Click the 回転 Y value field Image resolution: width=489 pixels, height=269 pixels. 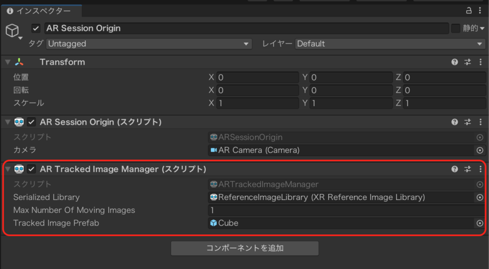click(351, 90)
